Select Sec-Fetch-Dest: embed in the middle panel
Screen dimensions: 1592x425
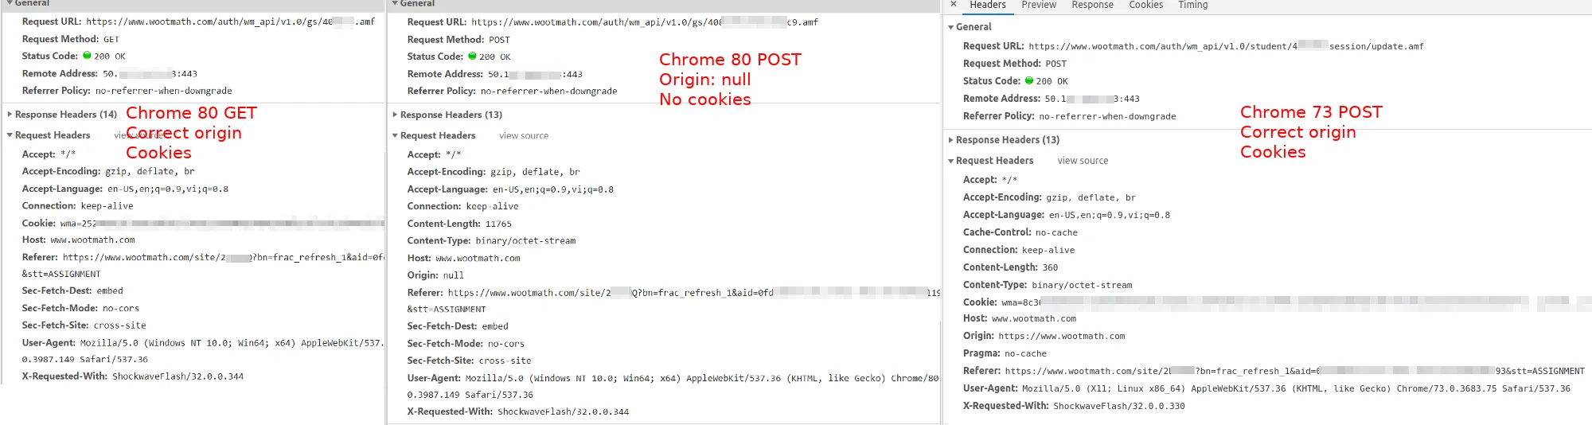(458, 326)
